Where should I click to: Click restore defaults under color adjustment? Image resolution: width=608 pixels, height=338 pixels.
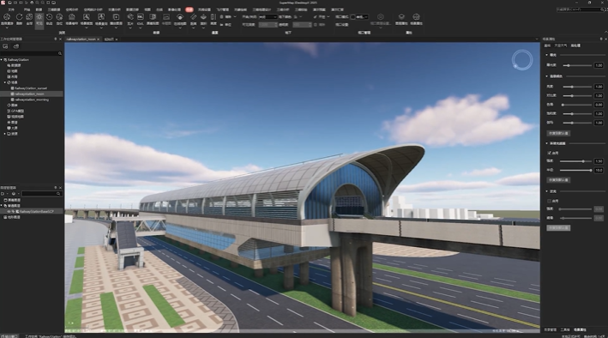[558, 133]
